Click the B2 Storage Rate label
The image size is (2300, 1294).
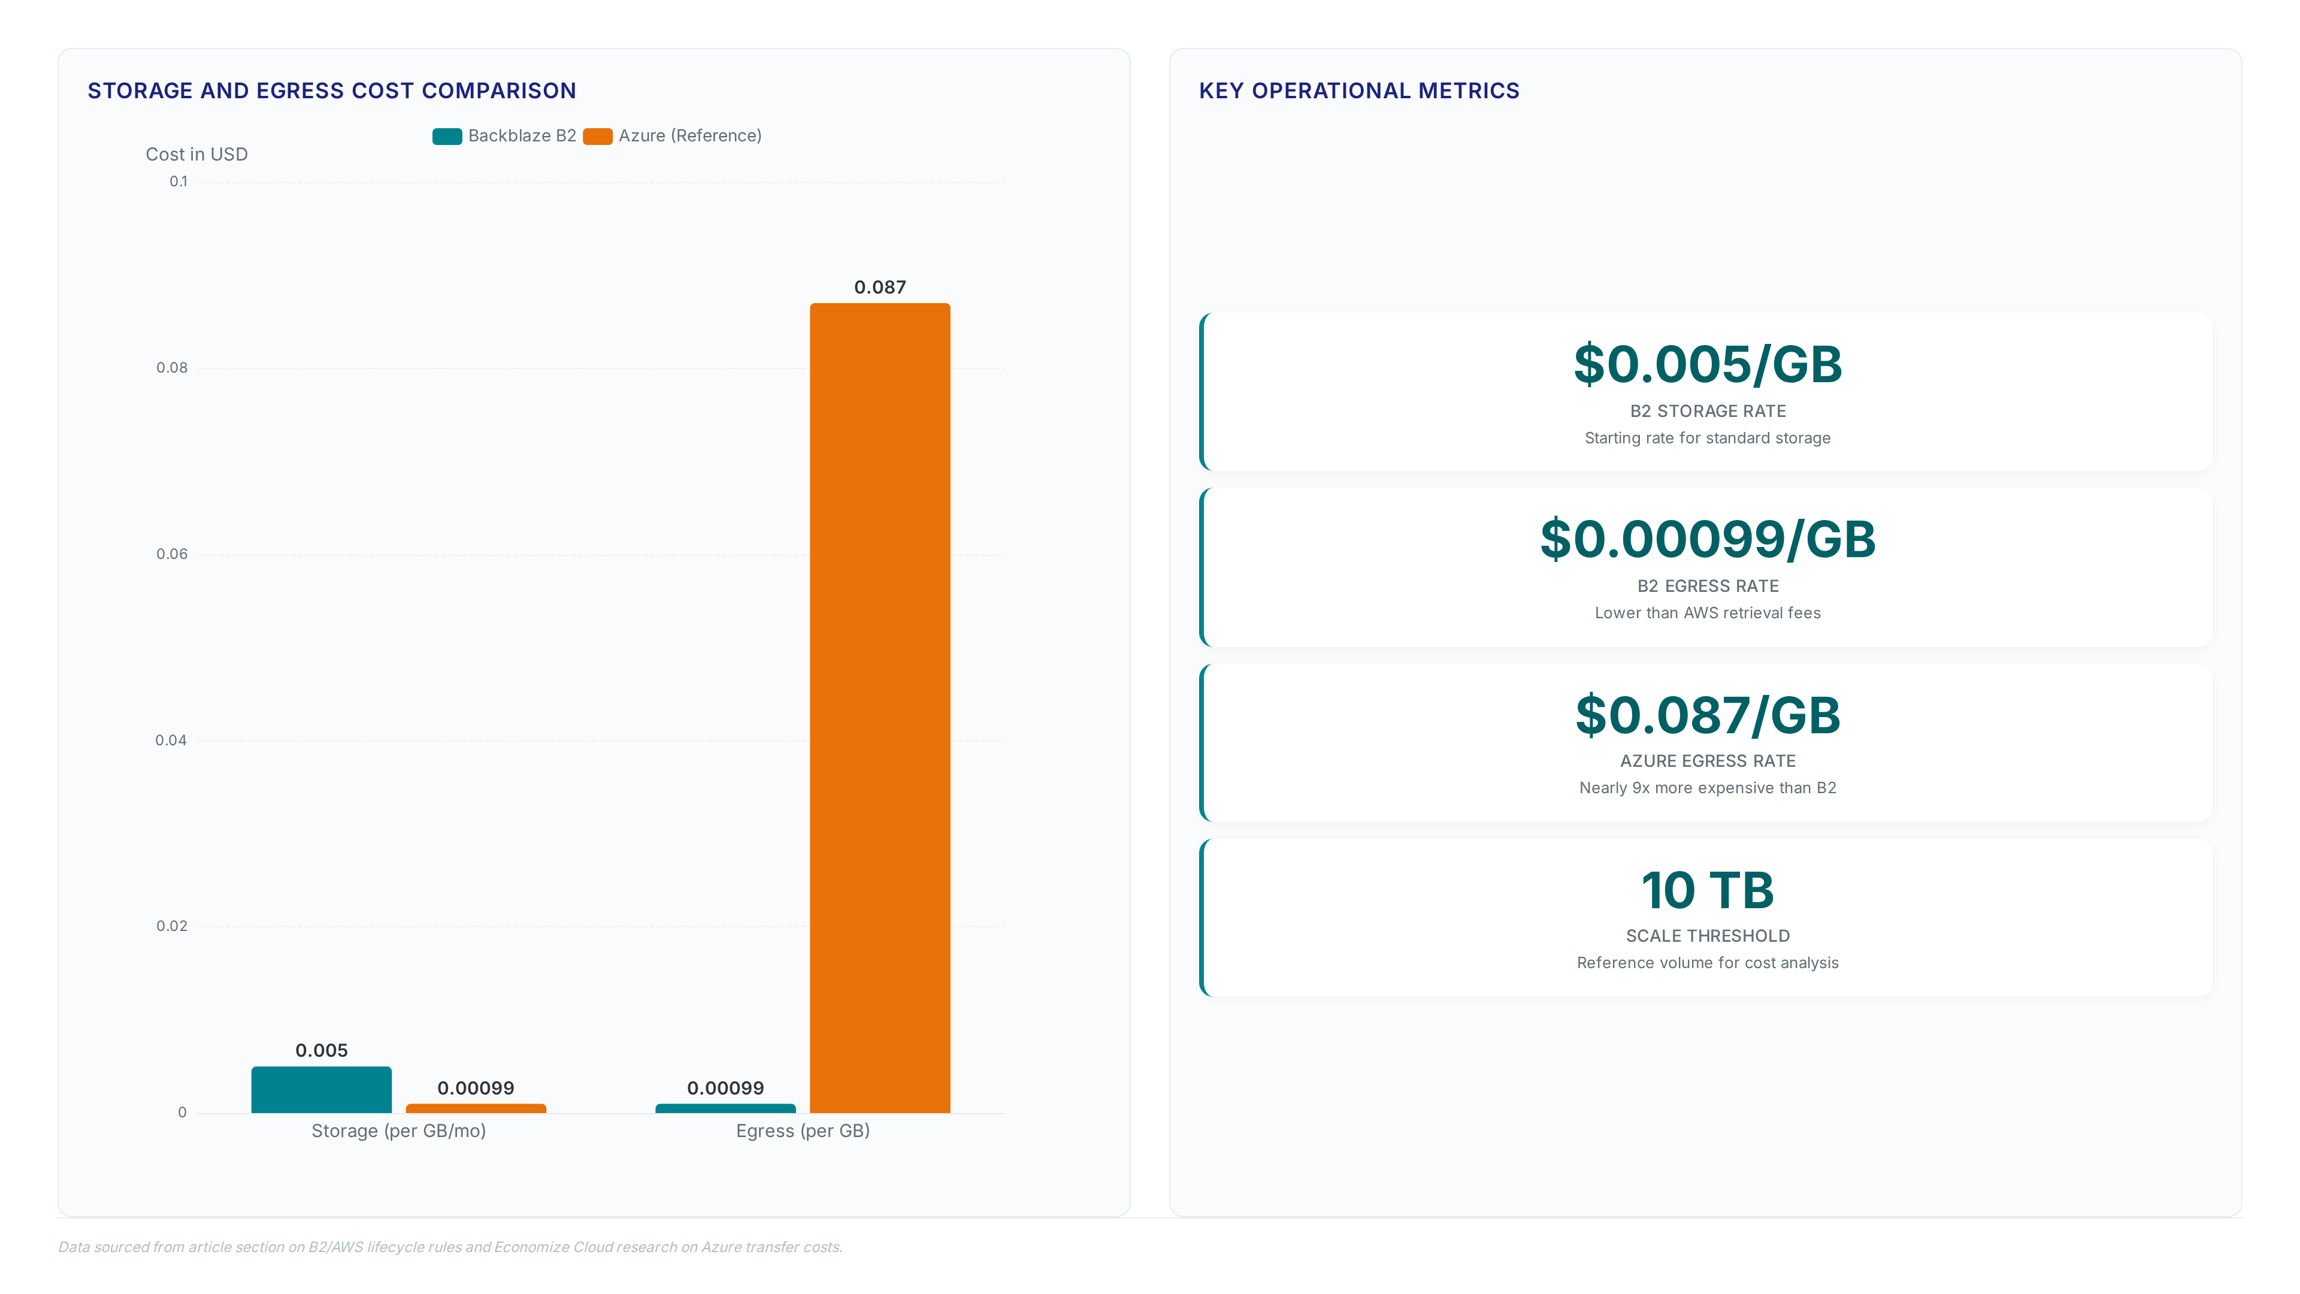coord(1707,412)
